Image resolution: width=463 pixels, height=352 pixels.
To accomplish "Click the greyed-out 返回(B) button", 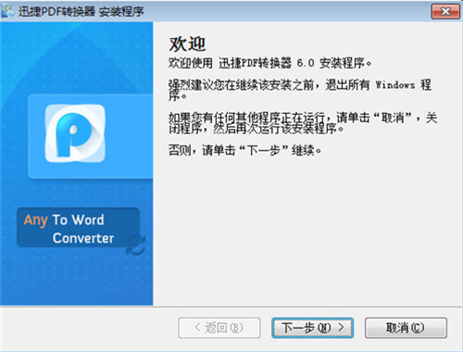I will [219, 328].
